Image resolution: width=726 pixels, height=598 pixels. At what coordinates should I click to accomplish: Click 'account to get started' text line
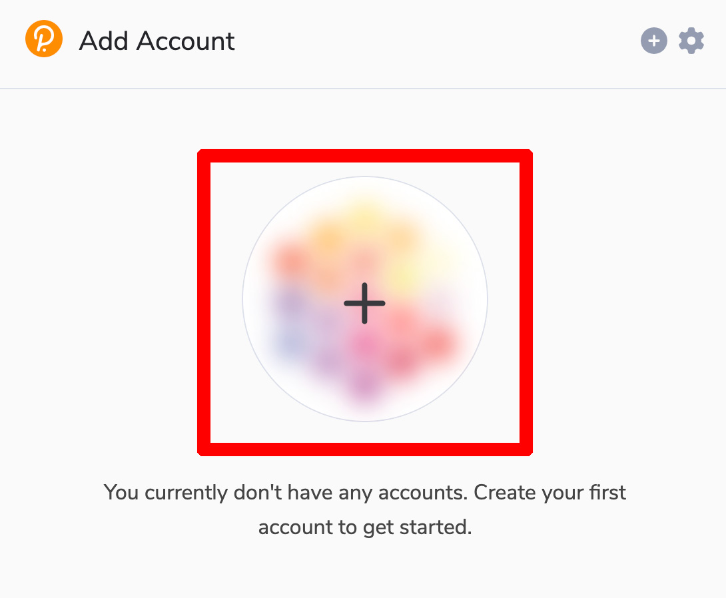(365, 527)
